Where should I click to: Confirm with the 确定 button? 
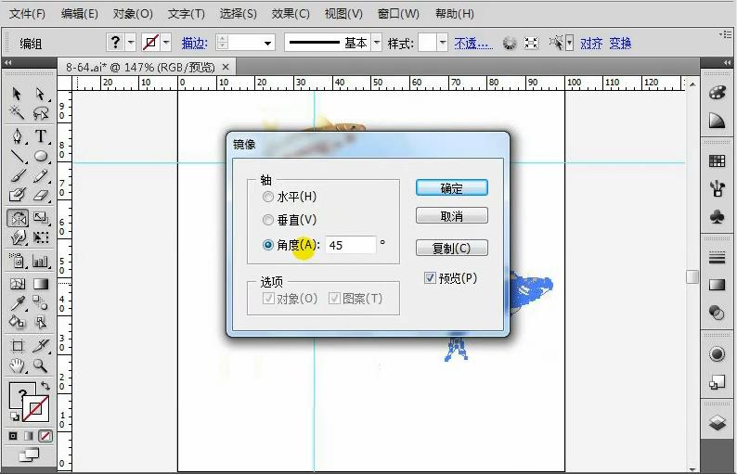(x=452, y=188)
